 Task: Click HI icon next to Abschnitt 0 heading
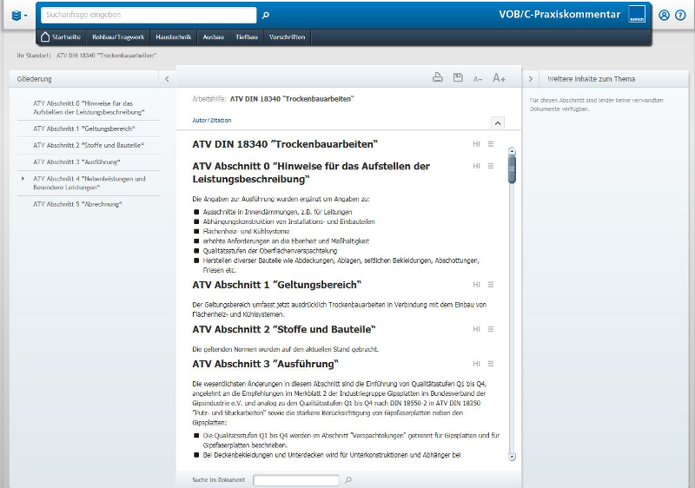tap(476, 166)
